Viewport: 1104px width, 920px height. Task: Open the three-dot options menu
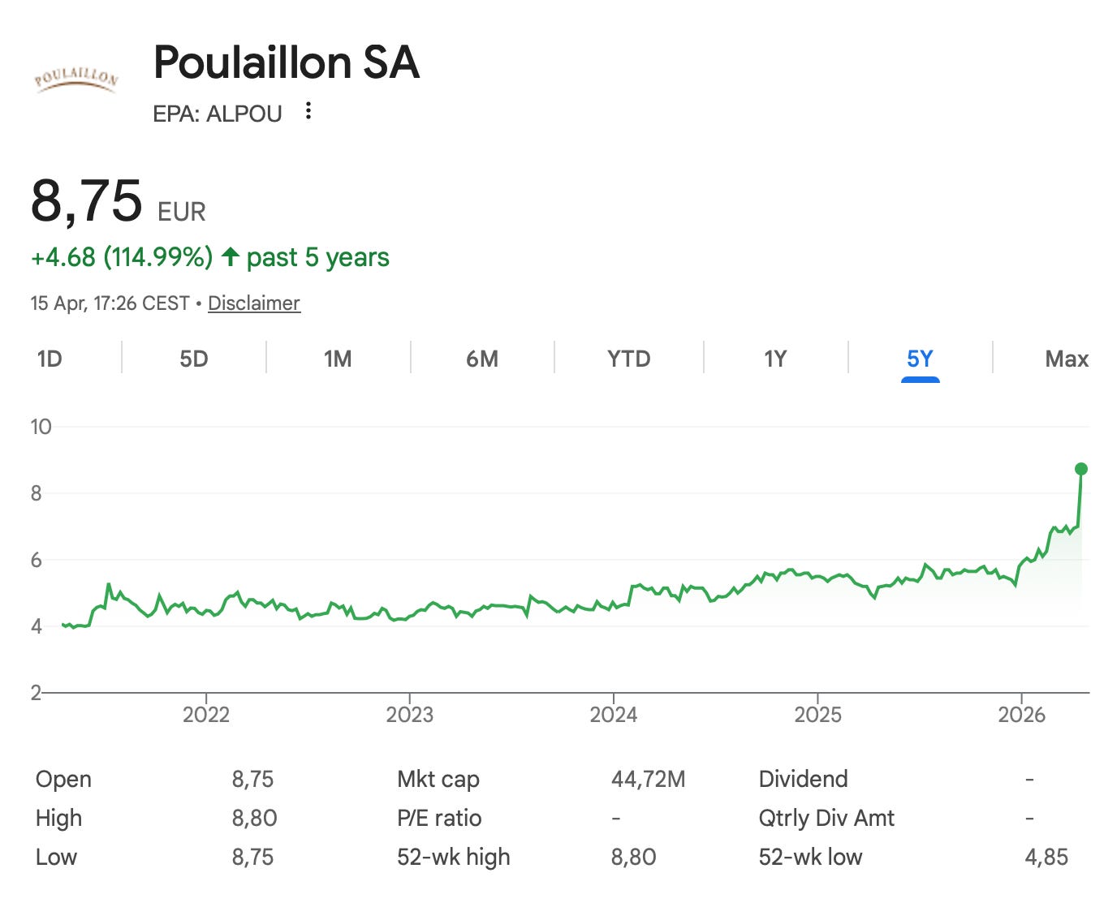308,111
